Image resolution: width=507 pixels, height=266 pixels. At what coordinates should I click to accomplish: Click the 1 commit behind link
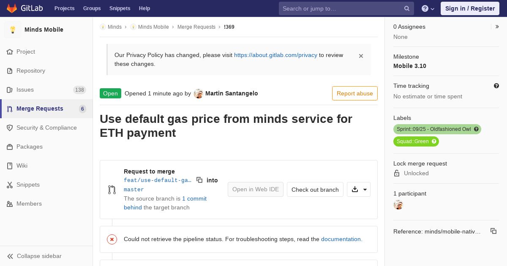pyautogui.click(x=165, y=203)
